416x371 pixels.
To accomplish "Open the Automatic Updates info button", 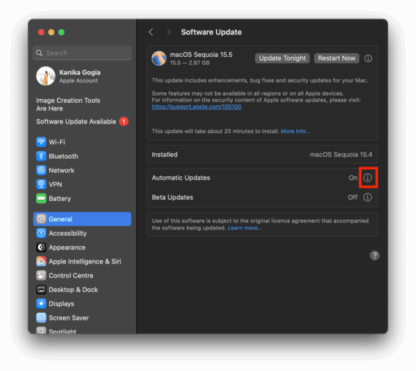I will [x=367, y=178].
